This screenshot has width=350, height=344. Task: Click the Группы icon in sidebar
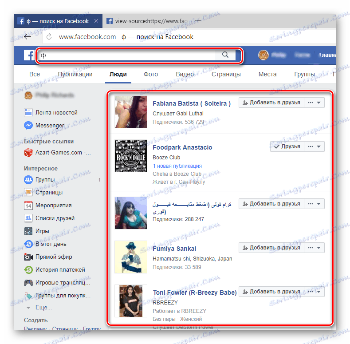[28, 180]
